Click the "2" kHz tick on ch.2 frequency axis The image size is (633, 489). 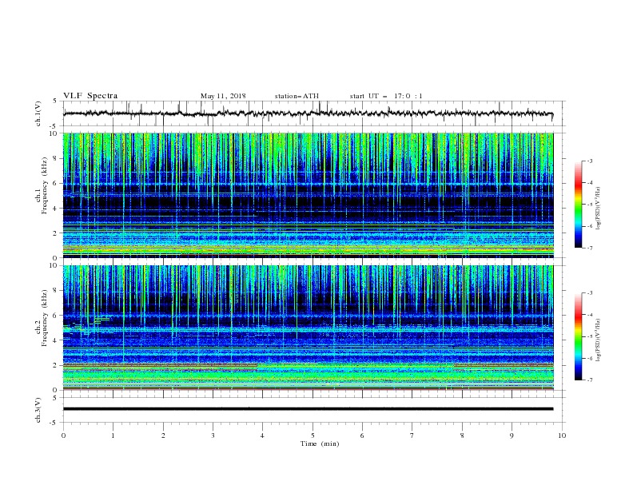[x=55, y=365]
